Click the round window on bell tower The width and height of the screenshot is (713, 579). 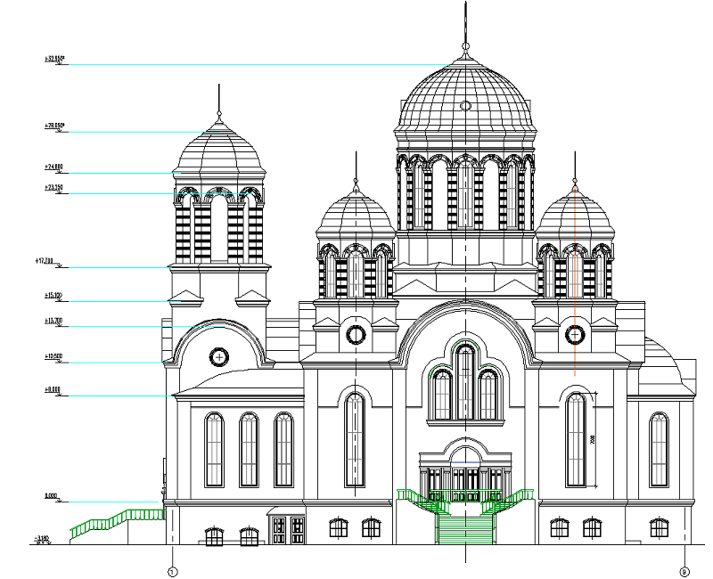click(x=218, y=357)
